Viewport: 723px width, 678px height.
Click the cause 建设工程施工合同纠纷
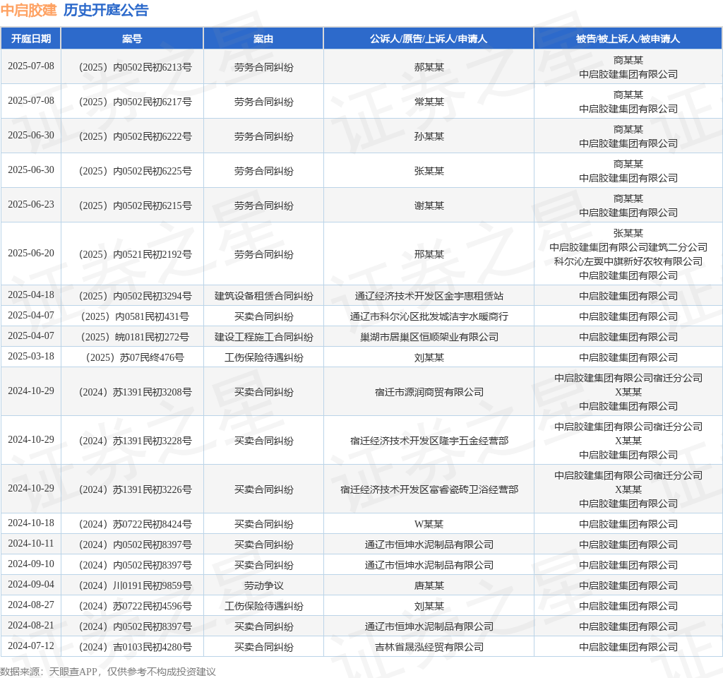pyautogui.click(x=264, y=337)
